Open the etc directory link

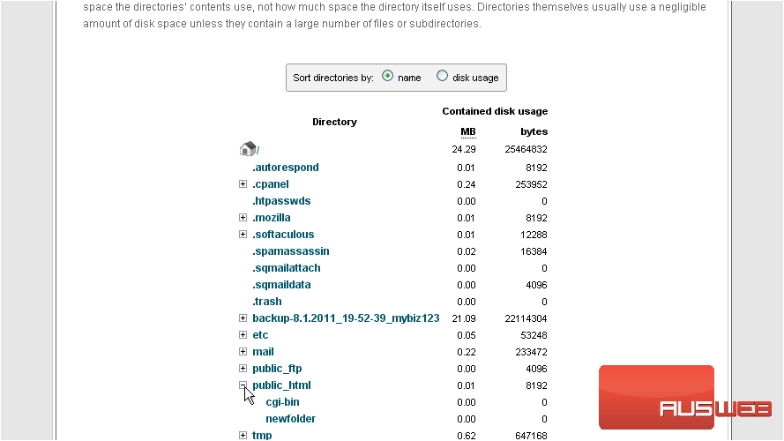coord(260,335)
